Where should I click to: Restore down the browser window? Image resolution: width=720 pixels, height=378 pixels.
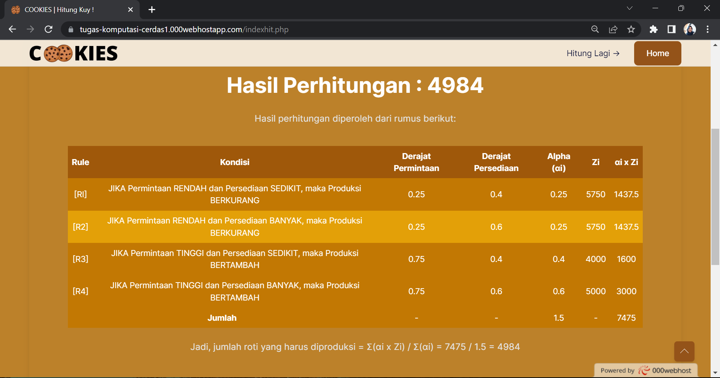click(x=681, y=8)
